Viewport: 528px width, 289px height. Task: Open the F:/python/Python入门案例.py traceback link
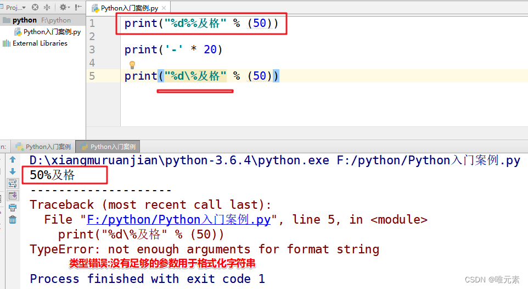pos(179,220)
